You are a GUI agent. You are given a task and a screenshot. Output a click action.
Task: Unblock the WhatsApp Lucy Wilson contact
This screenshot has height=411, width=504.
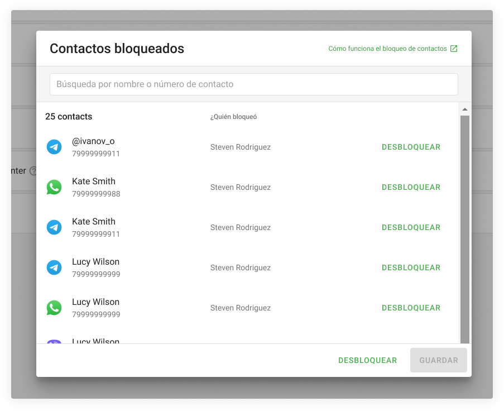(411, 308)
